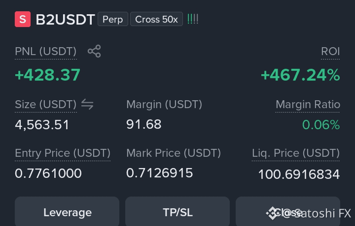
Task: Click the B2USDT symbol name
Action: [x=65, y=19]
